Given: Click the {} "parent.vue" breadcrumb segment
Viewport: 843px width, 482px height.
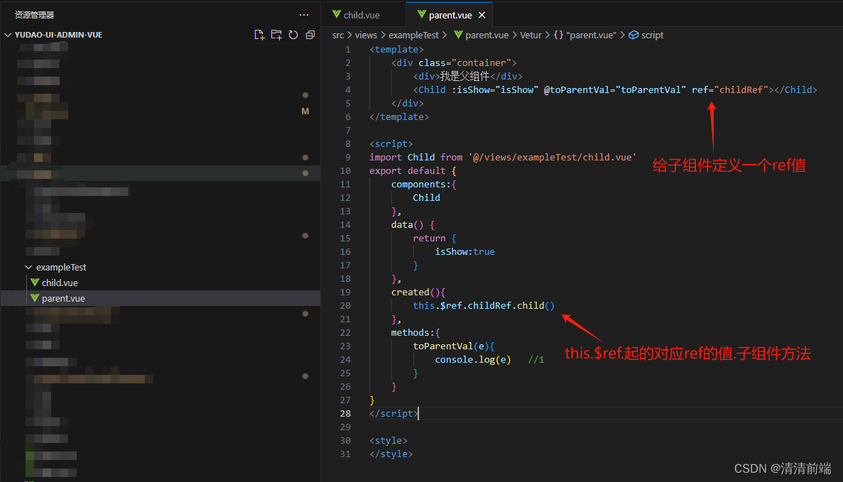Looking at the screenshot, I should coord(585,35).
